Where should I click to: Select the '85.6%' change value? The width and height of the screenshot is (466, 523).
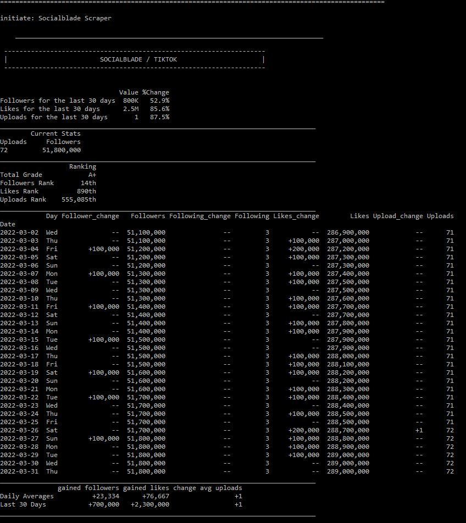pos(159,109)
